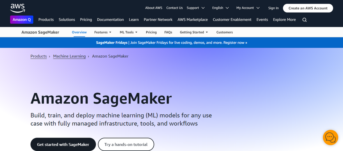
Task: Click Get started with SageMaker button
Action: (63, 144)
